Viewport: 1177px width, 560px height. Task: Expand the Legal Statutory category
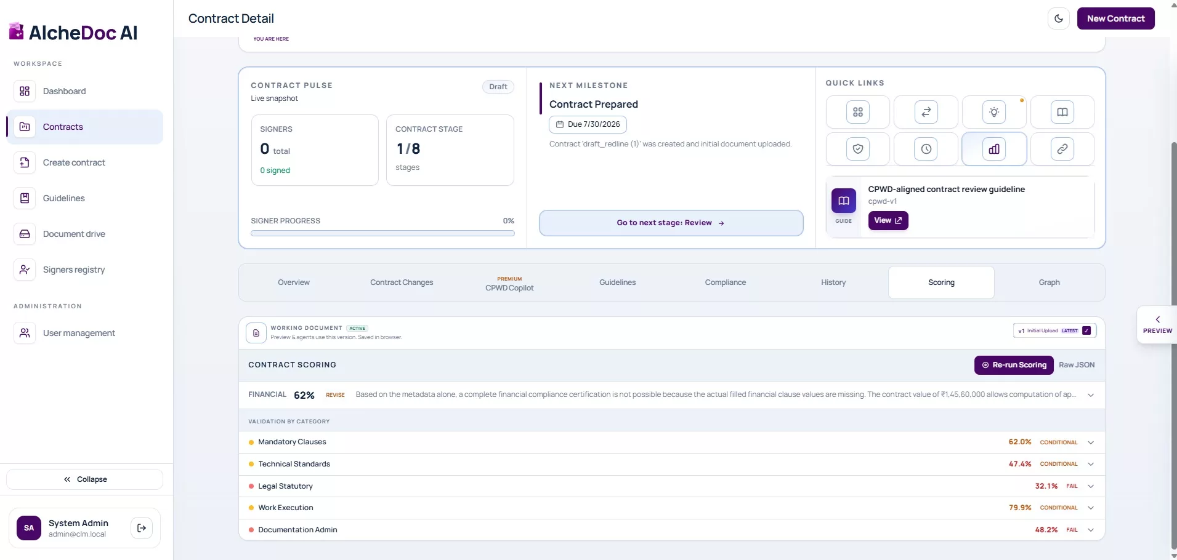(1091, 486)
